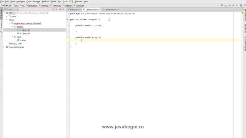Hide the Project tool window

[x=64, y=9]
